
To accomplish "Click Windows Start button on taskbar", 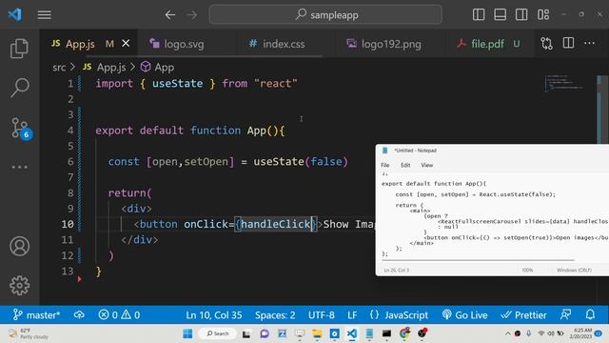I will click(187, 333).
